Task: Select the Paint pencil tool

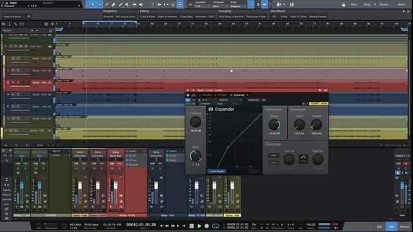Action: pyautogui.click(x=121, y=5)
